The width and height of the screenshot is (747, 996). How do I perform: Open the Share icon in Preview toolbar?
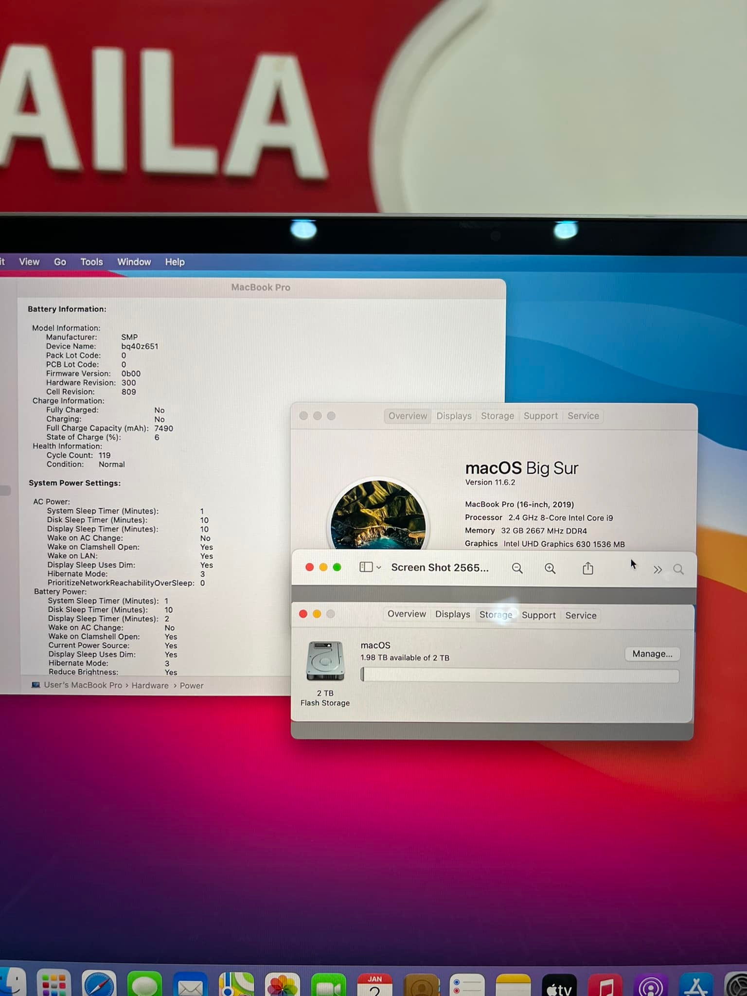click(x=588, y=569)
